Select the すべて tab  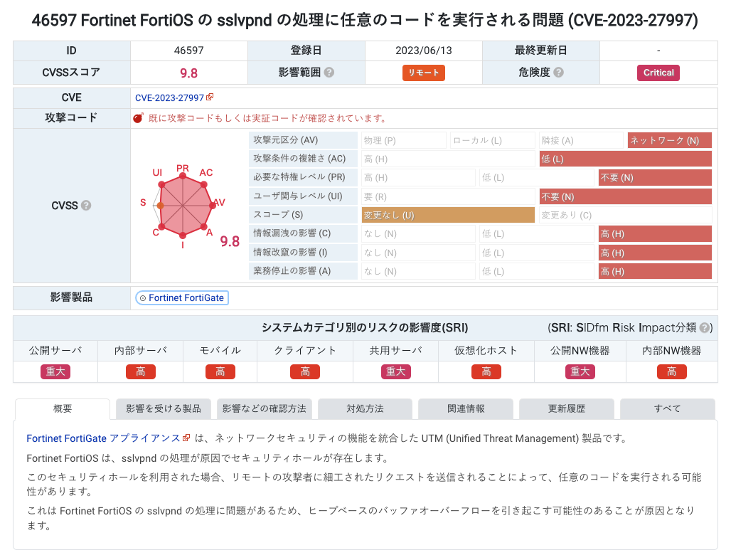point(668,409)
